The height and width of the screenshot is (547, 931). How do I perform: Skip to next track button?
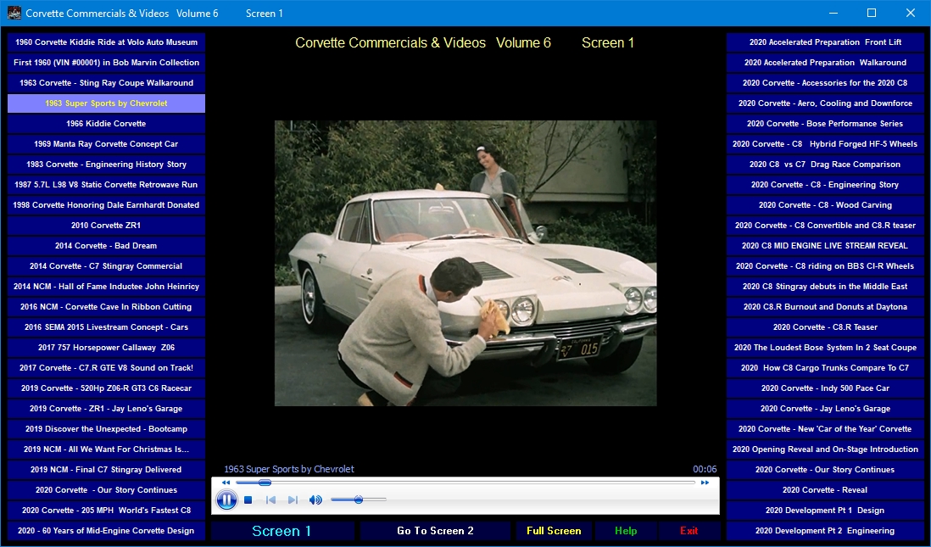293,500
